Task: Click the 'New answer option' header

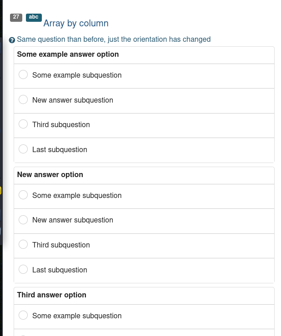Action: [50, 175]
